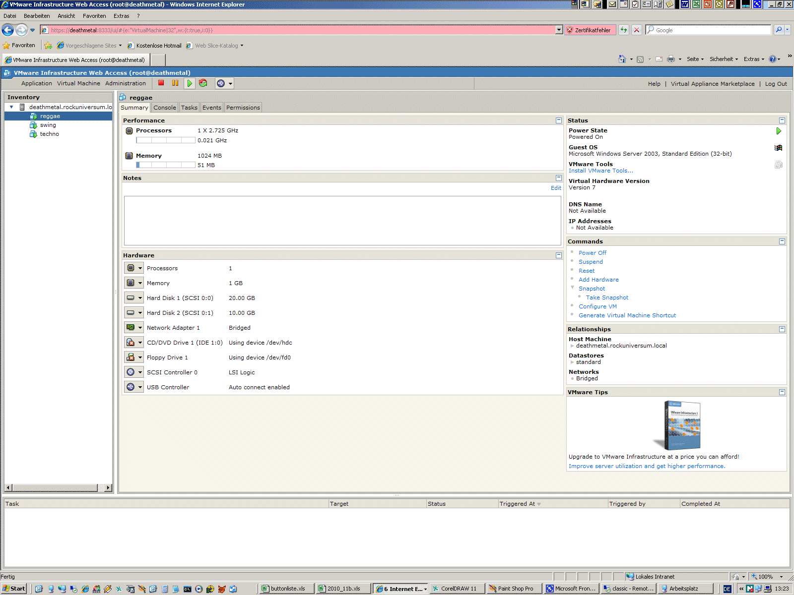This screenshot has height=595, width=794.
Task: Click Suspend command link
Action: [591, 262]
